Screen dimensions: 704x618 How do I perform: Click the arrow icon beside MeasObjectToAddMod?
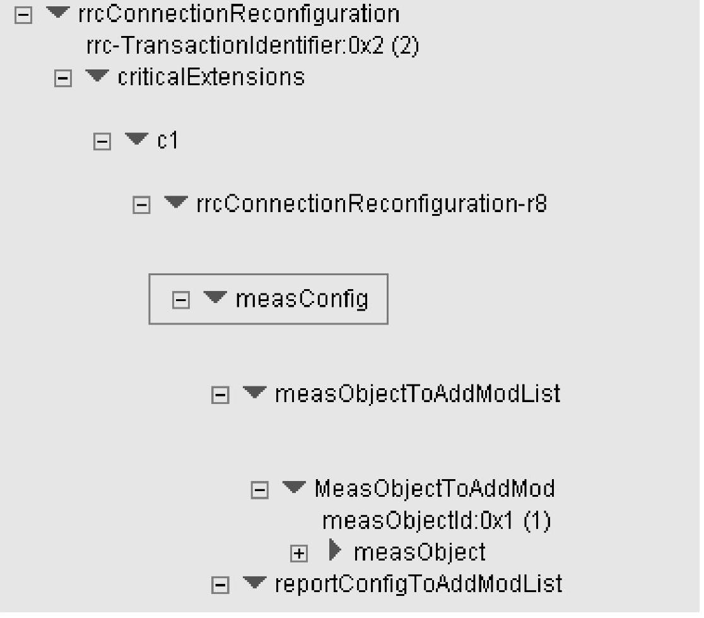[x=293, y=488]
